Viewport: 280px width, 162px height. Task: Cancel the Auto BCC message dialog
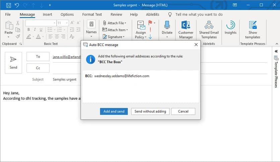click(x=183, y=111)
